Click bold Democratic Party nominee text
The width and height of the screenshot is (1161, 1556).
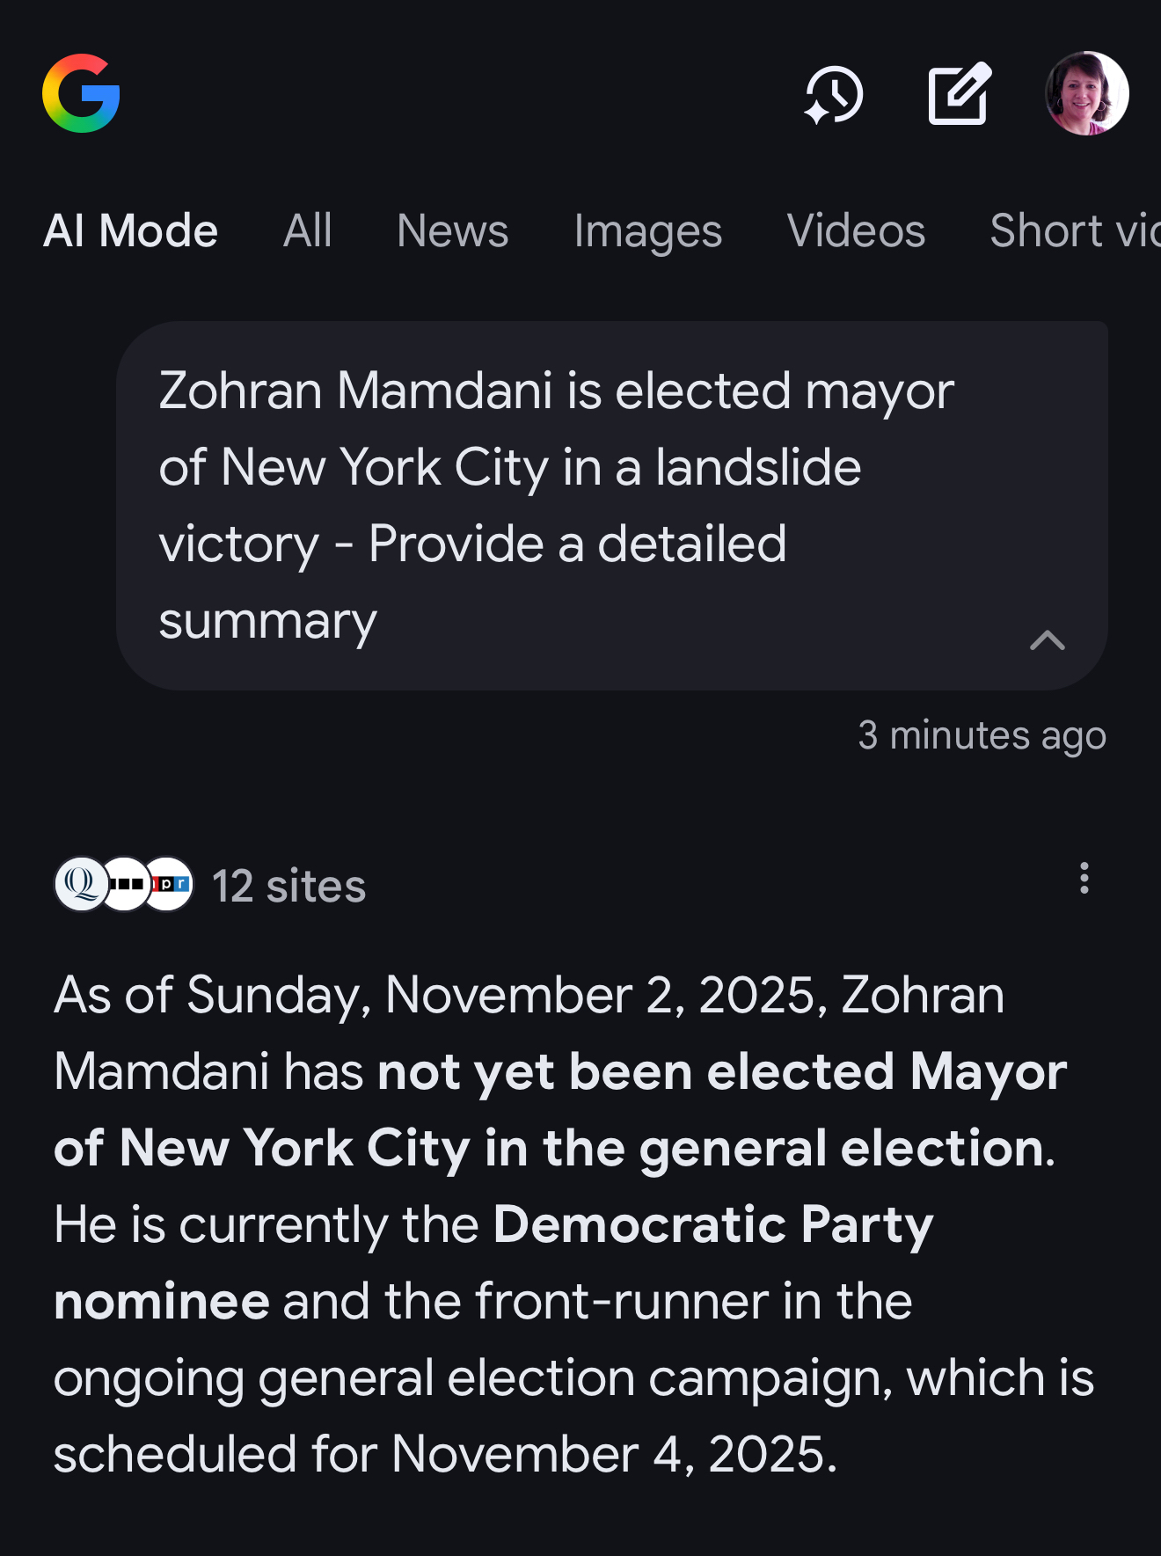(x=712, y=1224)
